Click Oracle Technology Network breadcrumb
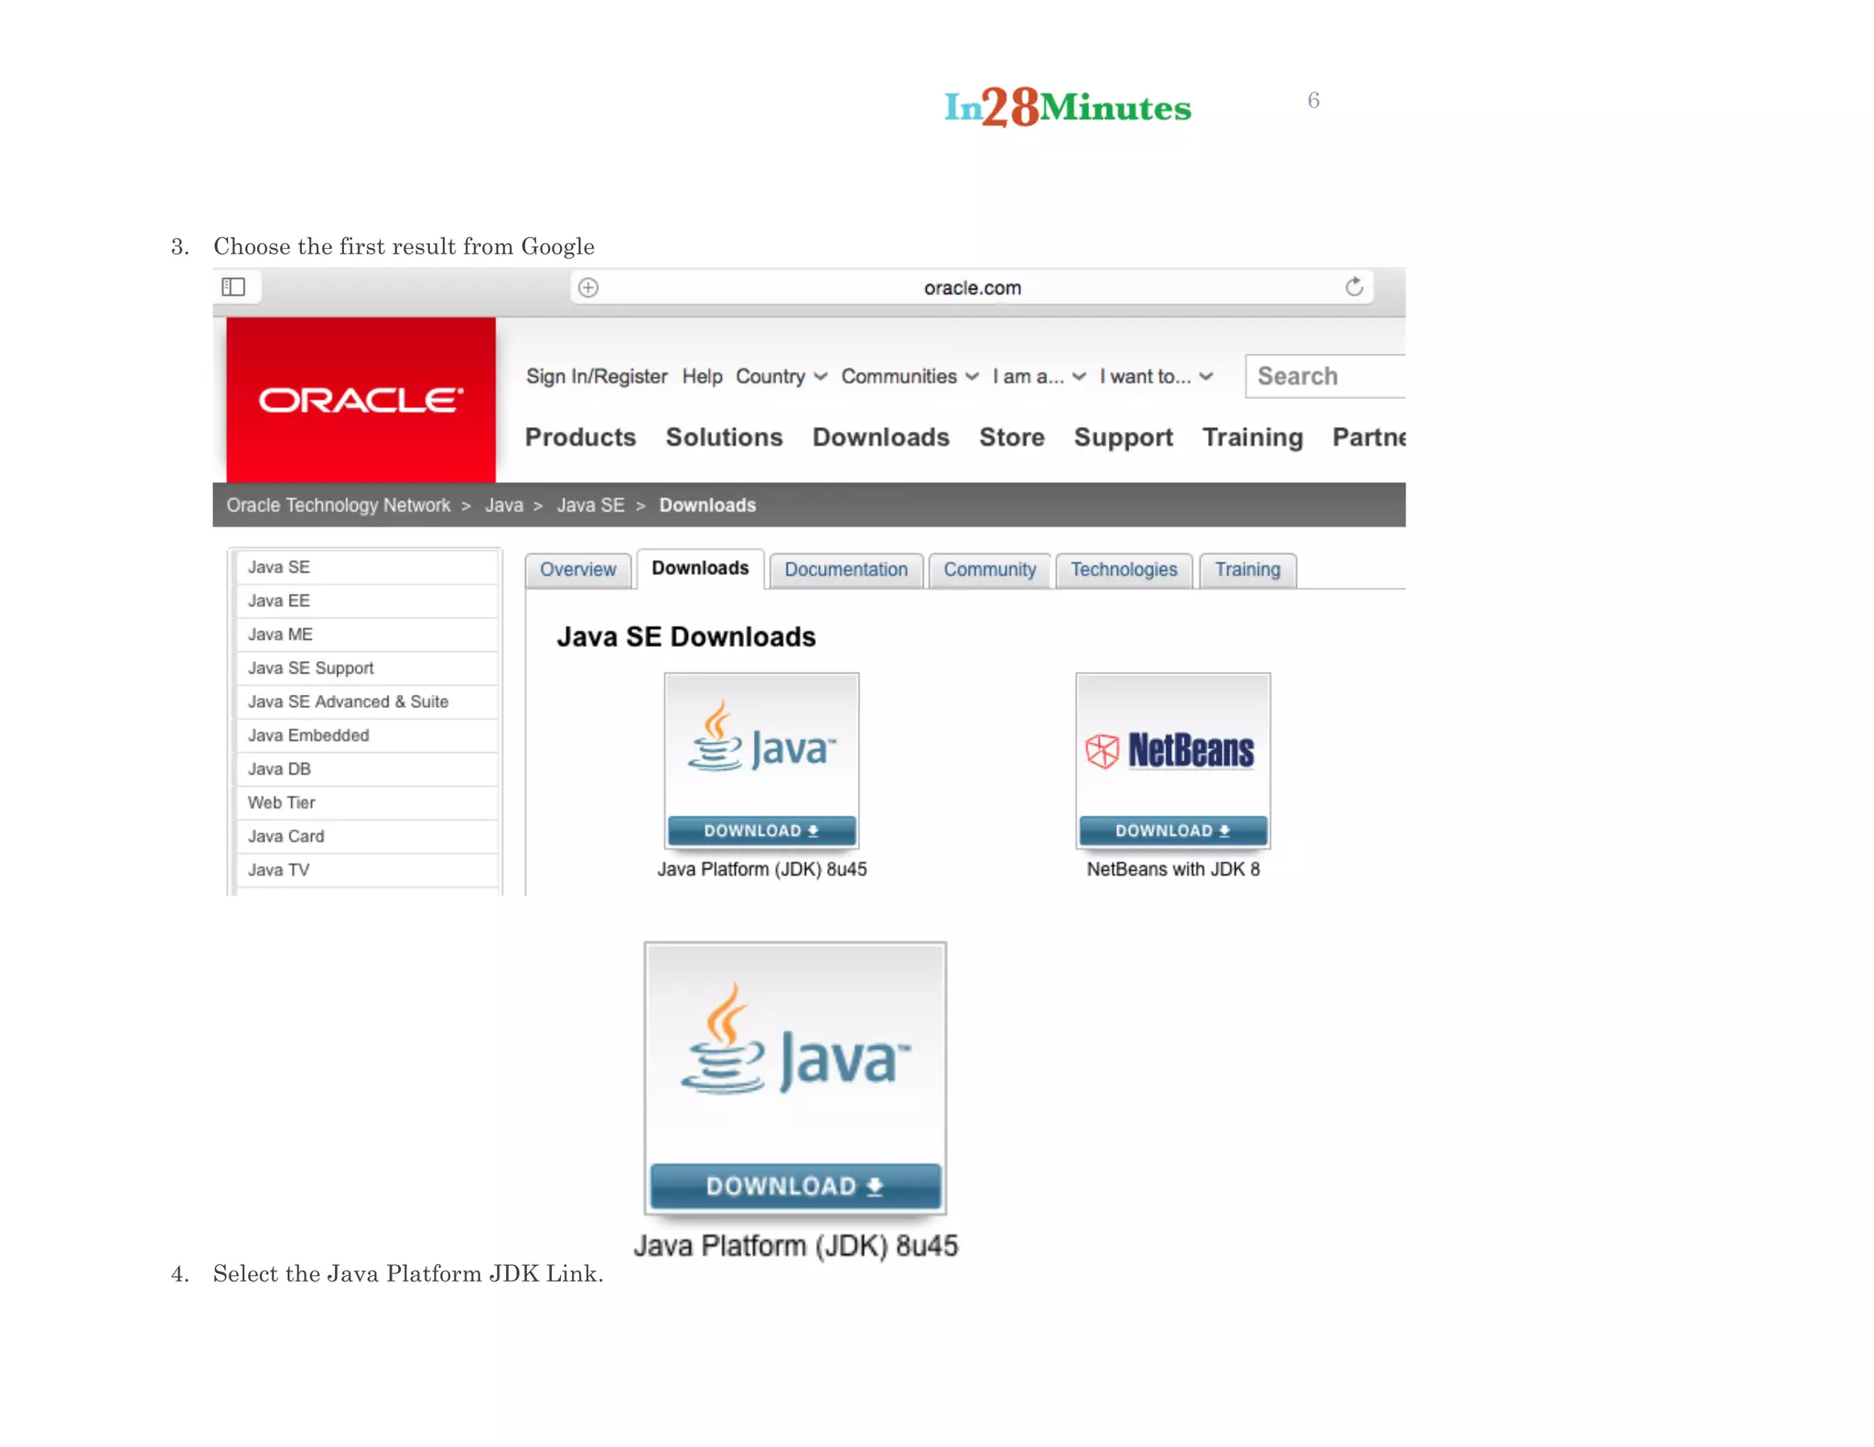Screen dimensions: 1874x1447 [x=339, y=505]
